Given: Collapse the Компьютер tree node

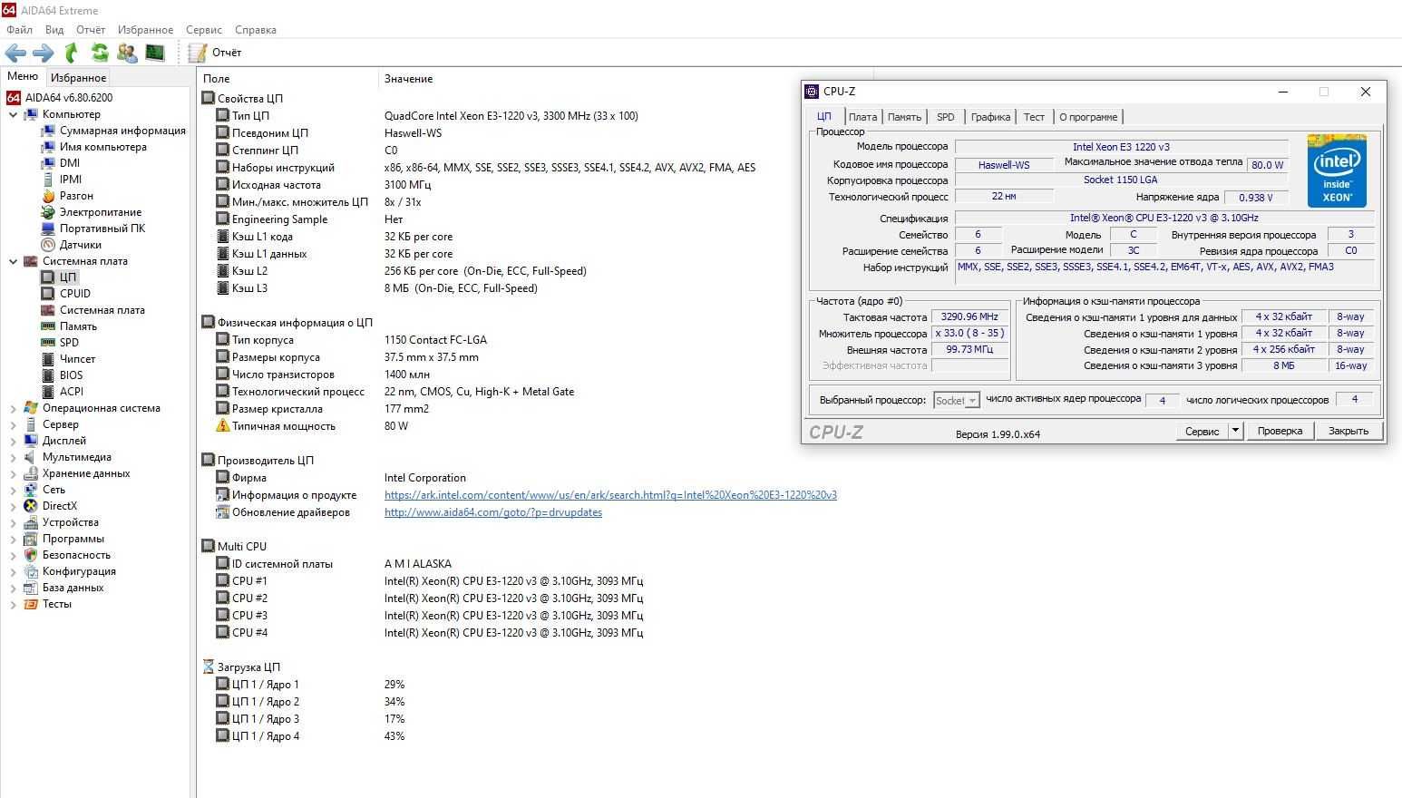Looking at the screenshot, I should 13,114.
